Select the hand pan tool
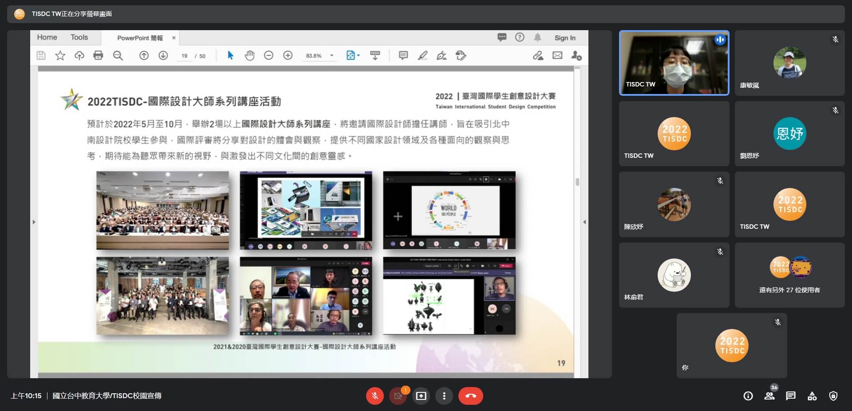Image resolution: width=852 pixels, height=411 pixels. click(249, 55)
